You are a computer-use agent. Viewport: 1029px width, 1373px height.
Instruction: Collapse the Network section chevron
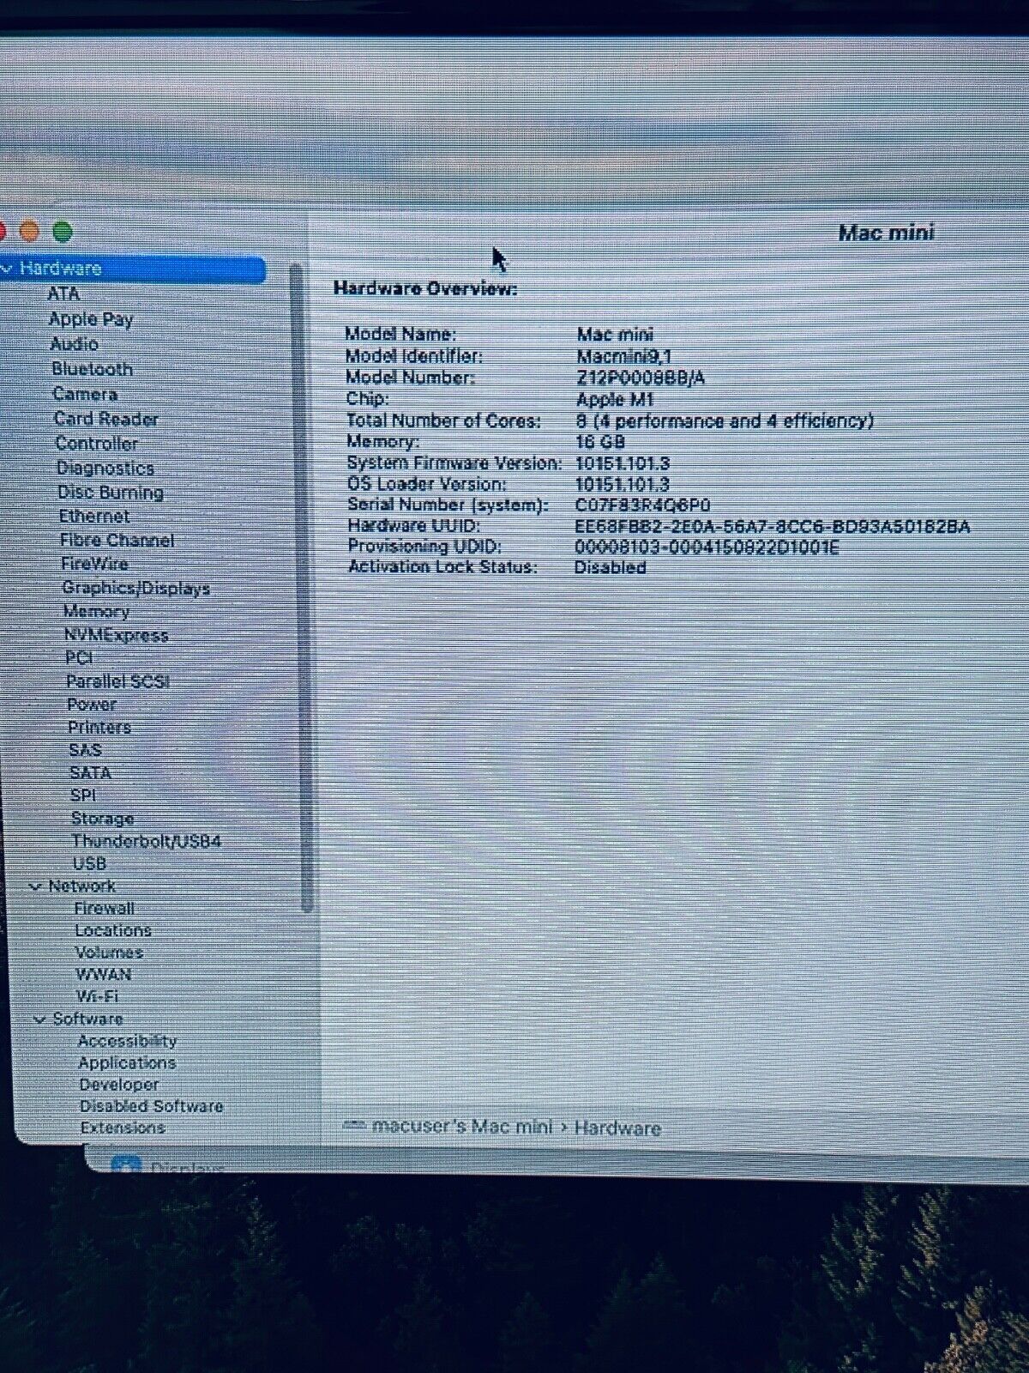[36, 886]
